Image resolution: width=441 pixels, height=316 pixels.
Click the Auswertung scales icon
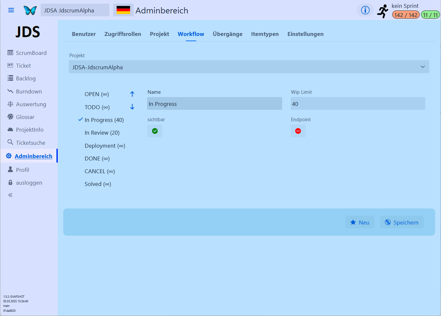click(10, 104)
